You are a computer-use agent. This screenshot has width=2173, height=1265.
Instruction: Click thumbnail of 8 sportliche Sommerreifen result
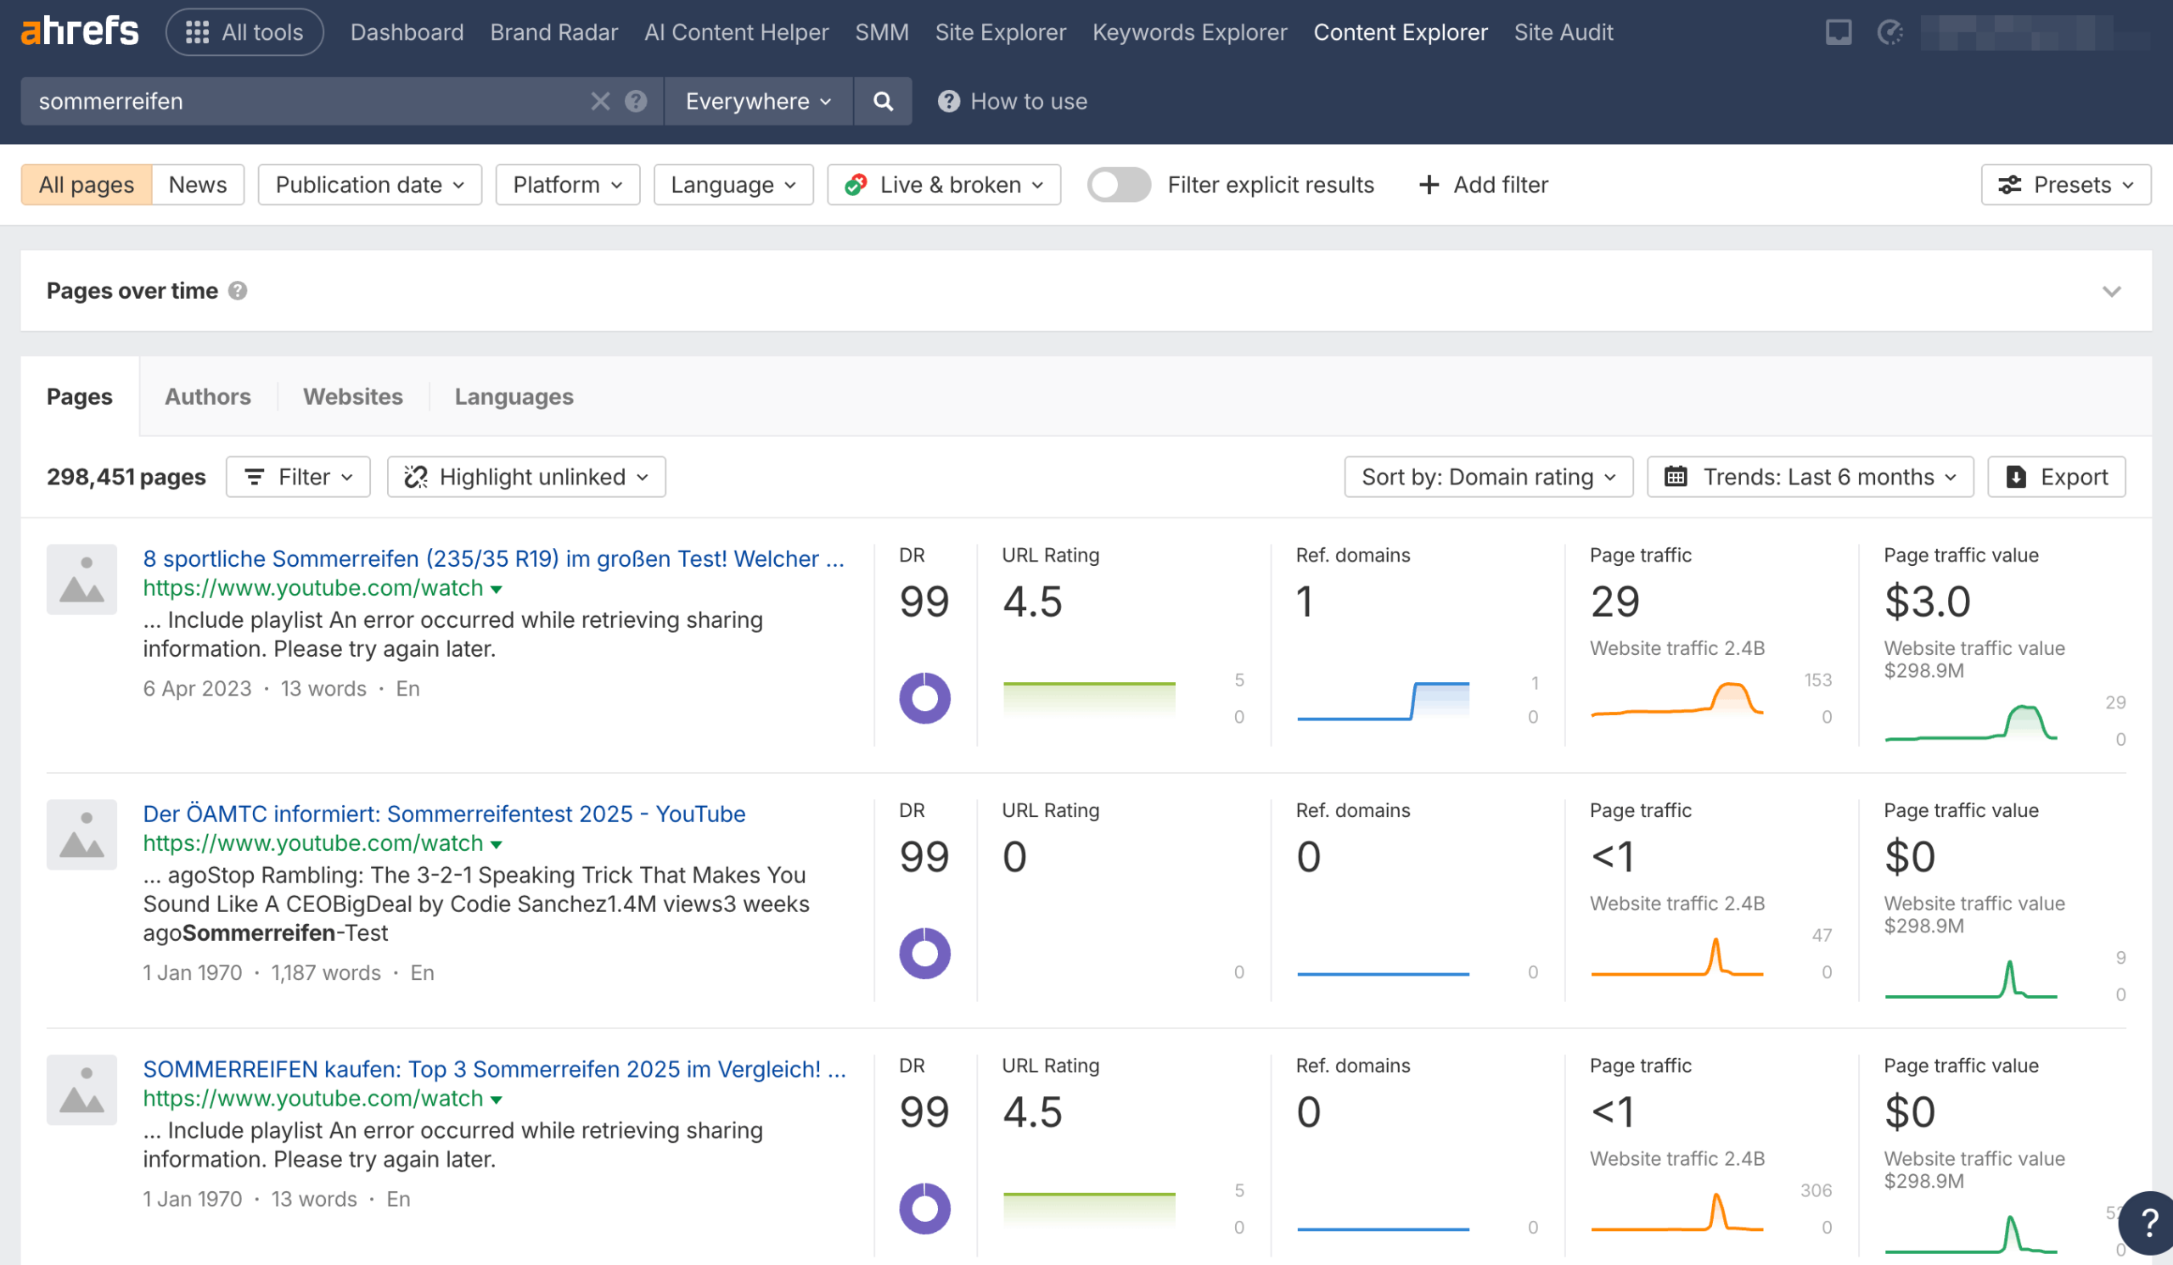[81, 579]
